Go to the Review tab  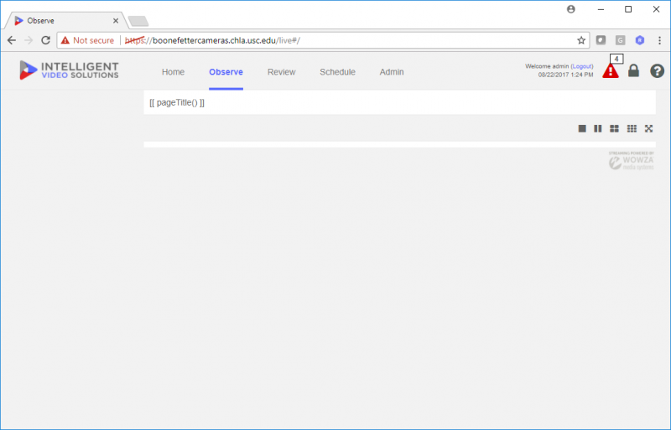click(x=281, y=72)
